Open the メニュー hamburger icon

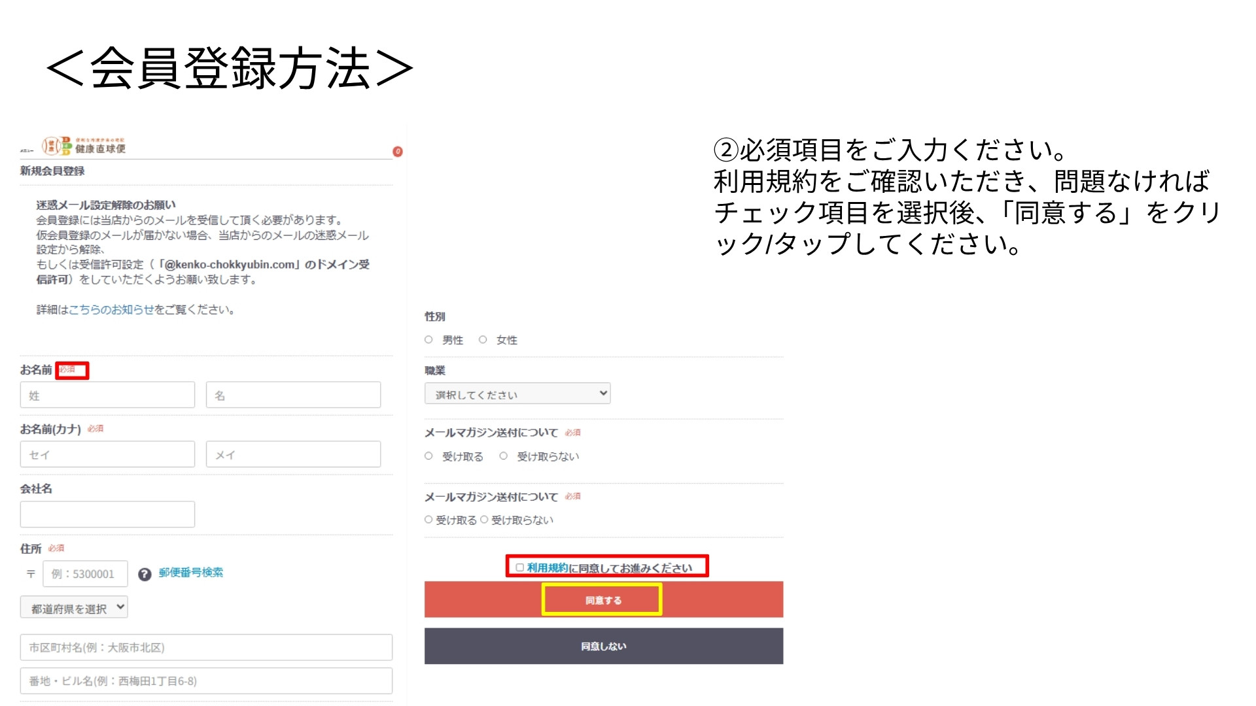pos(28,150)
